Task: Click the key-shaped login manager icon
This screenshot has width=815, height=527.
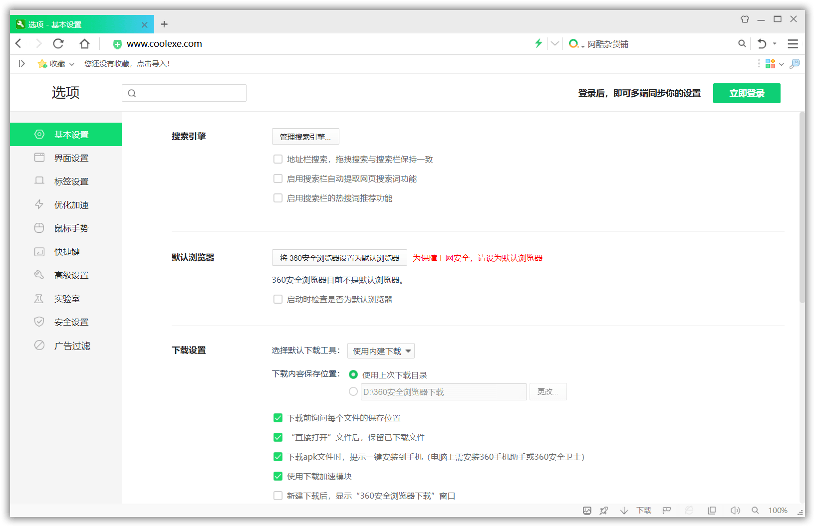Action: (x=795, y=63)
